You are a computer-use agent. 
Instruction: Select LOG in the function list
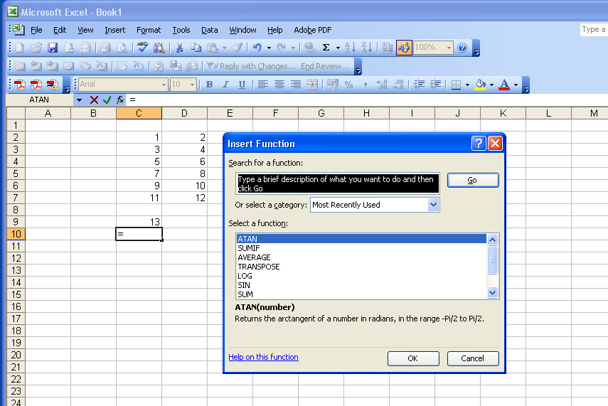tap(361, 276)
